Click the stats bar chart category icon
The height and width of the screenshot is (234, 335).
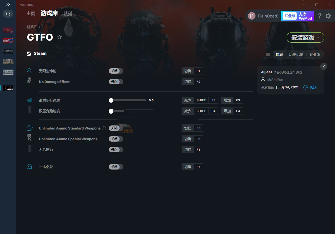tap(29, 100)
